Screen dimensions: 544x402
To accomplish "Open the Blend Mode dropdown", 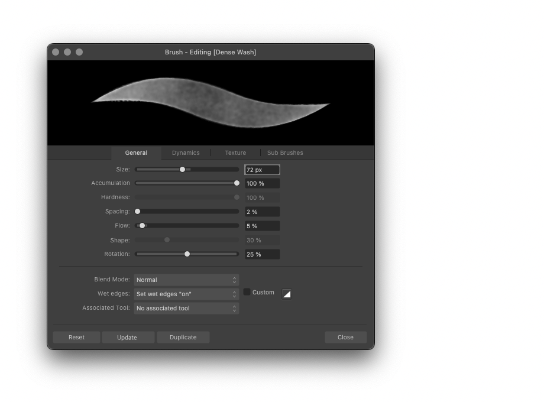I will point(186,280).
